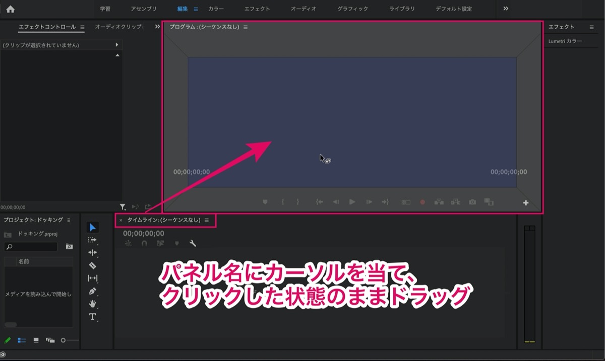
Task: Click the export icon in Effect Controls bottom
Action: (148, 206)
